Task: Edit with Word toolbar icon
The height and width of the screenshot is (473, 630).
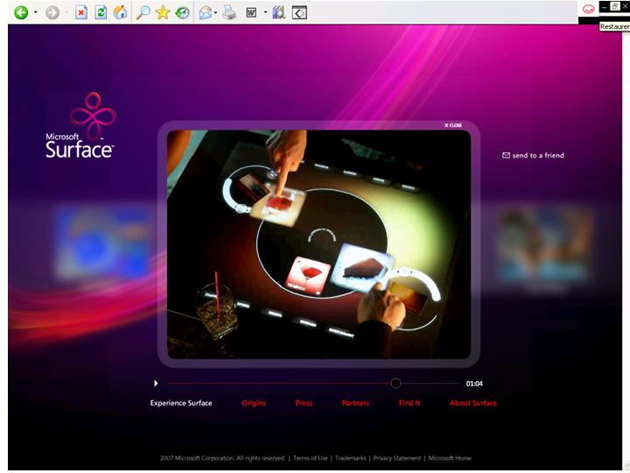Action: [251, 12]
